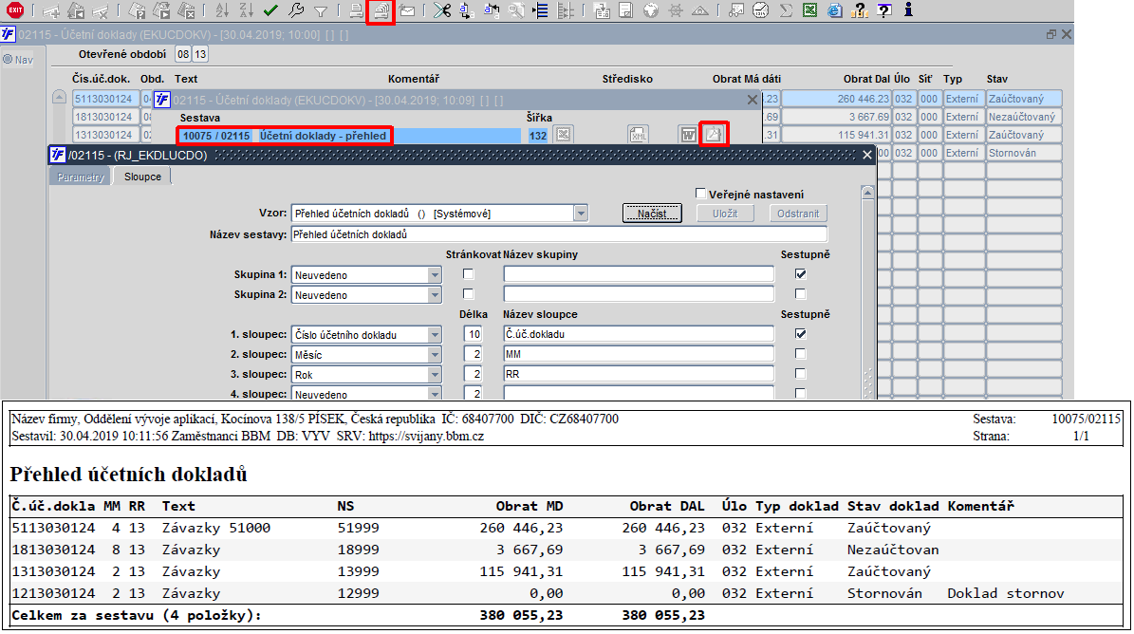
Task: Open the Skupina 2 dropdown
Action: click(434, 295)
